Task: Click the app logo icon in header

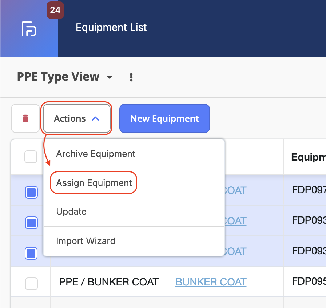Action: click(29, 29)
